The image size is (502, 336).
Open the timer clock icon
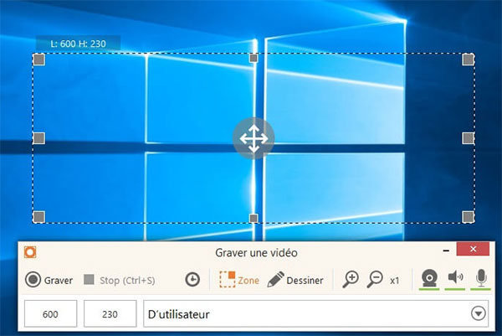pos(192,280)
